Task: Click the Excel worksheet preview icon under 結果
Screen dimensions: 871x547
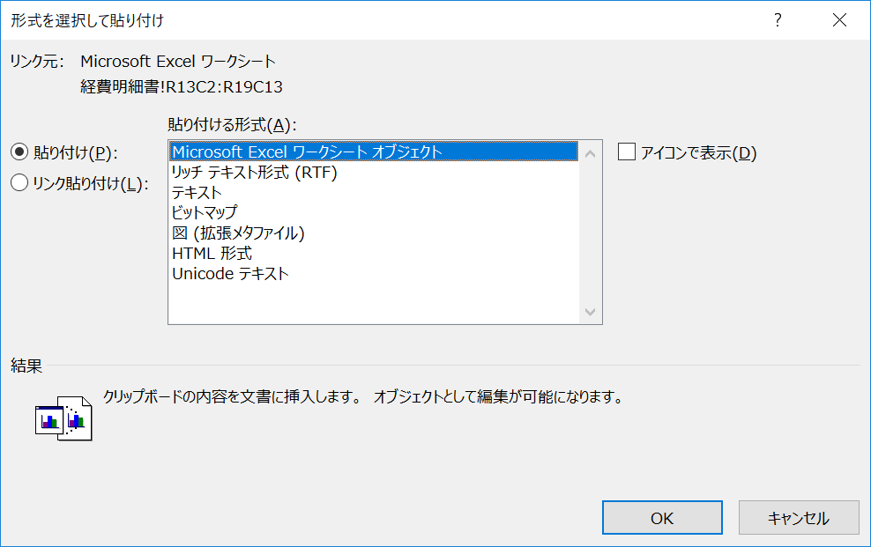Action: pos(63,418)
